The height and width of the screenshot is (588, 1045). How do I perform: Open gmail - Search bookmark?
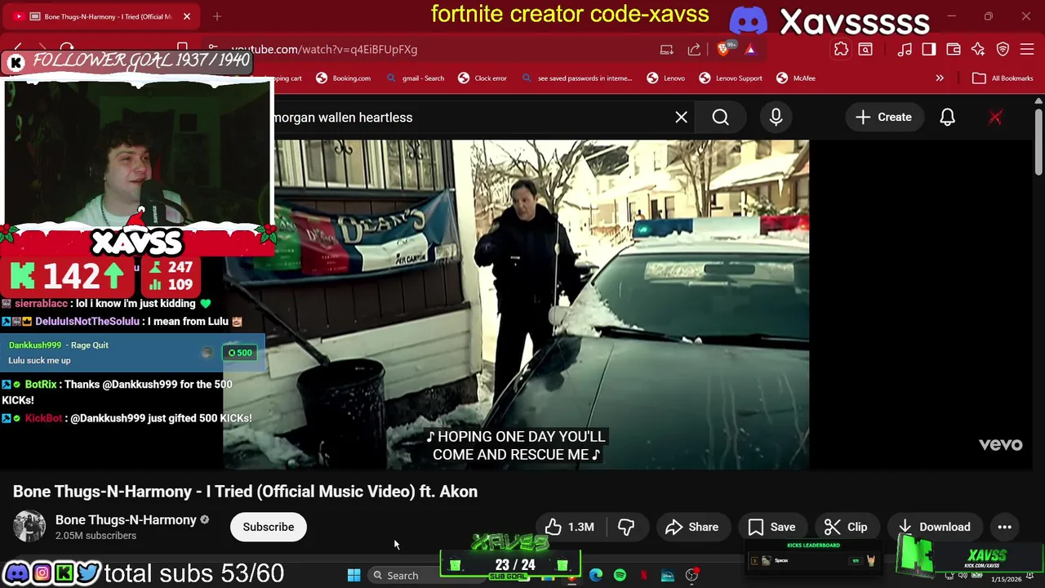click(x=416, y=78)
